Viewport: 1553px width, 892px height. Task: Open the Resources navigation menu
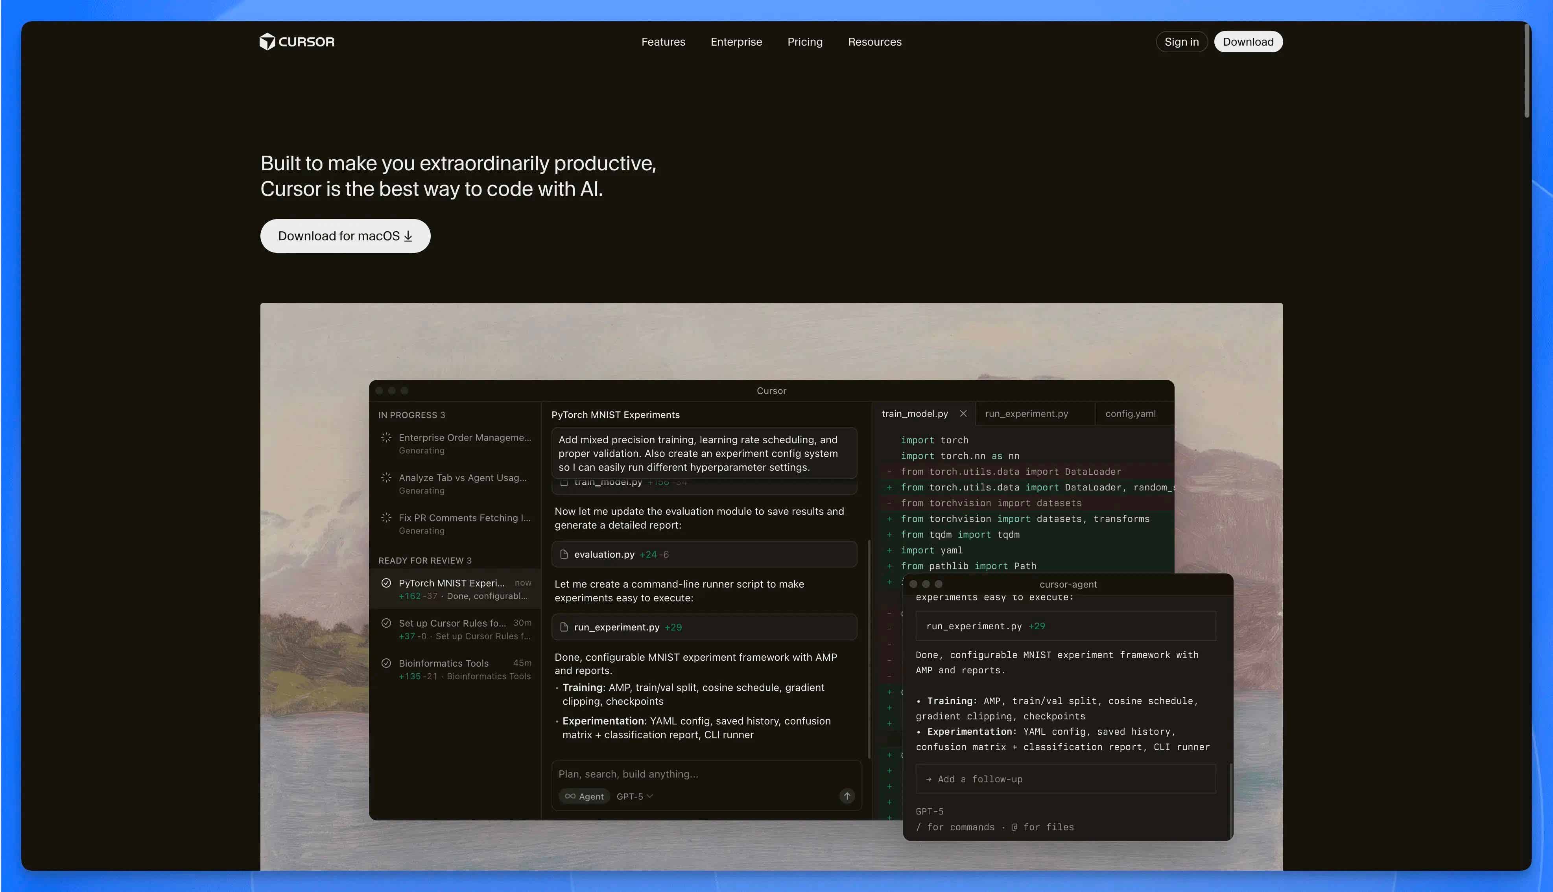point(874,42)
